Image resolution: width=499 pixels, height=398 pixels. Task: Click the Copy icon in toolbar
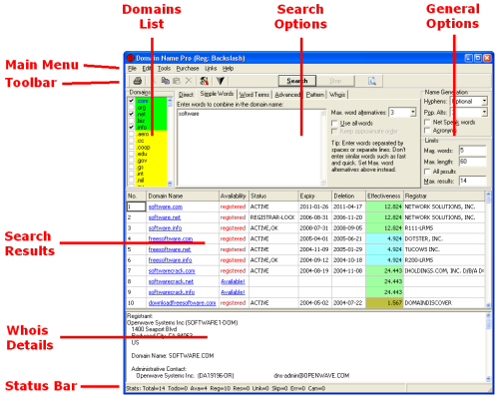tap(166, 81)
